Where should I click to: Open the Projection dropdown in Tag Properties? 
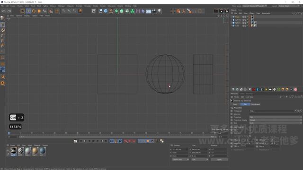pyautogui.click(x=276, y=117)
